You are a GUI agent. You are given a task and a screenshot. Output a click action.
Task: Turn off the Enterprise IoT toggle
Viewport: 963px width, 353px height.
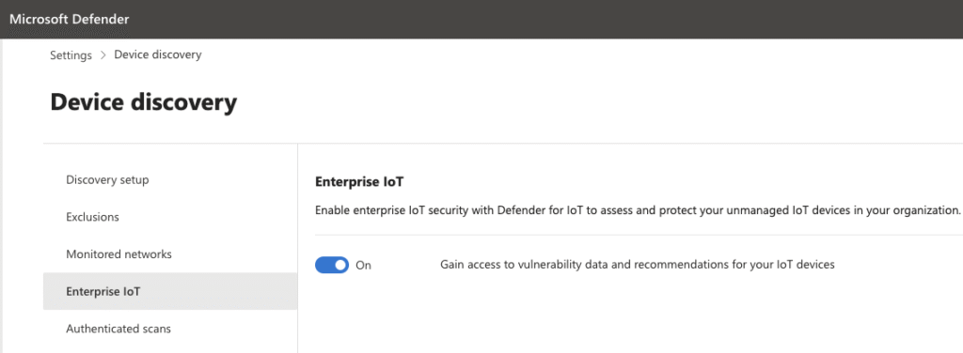(x=332, y=266)
